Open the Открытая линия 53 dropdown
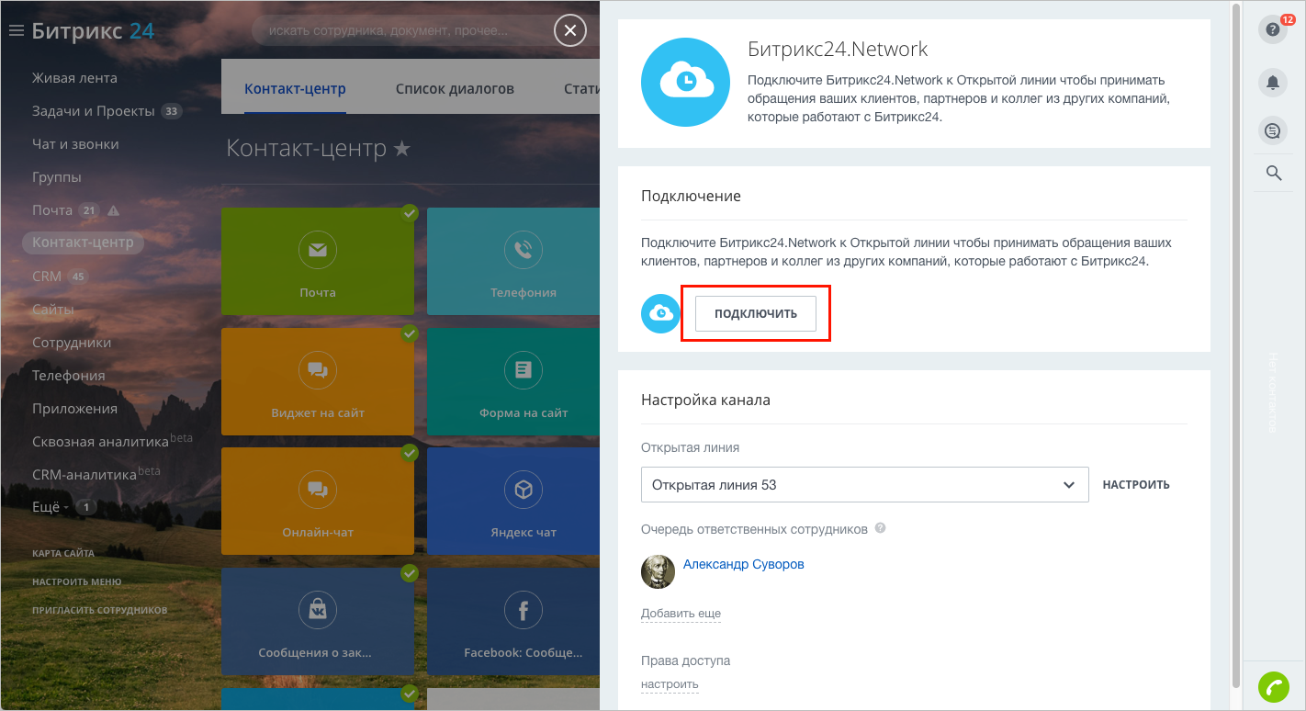Screen dimensions: 1306x711 click(863, 484)
